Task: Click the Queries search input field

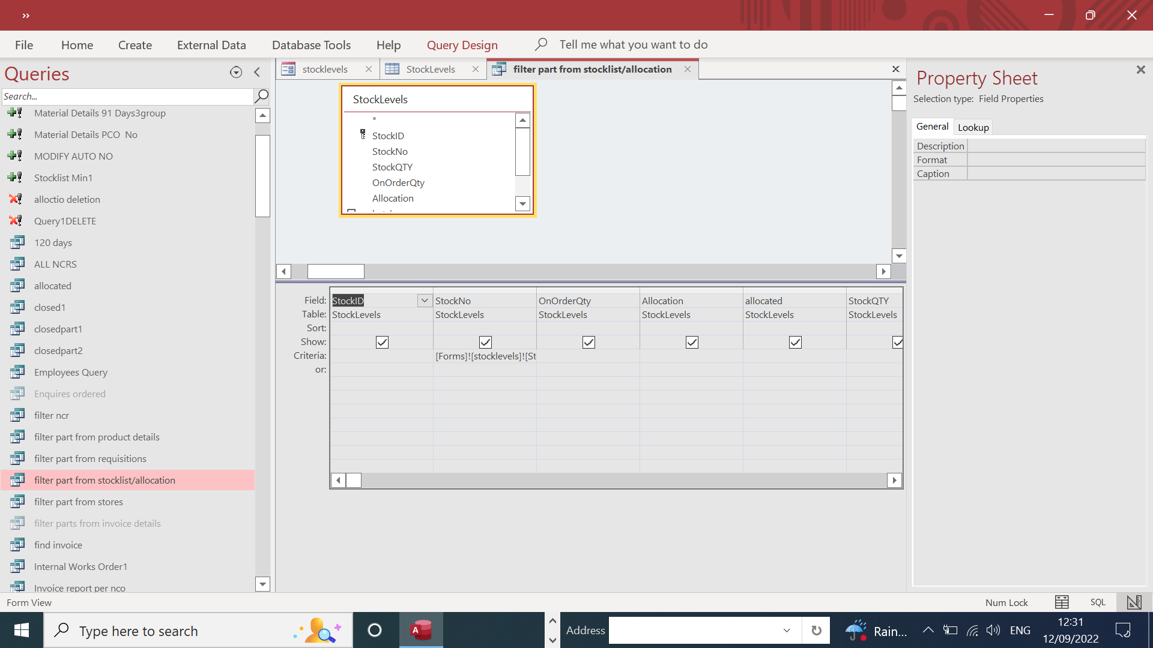Action: click(x=127, y=96)
